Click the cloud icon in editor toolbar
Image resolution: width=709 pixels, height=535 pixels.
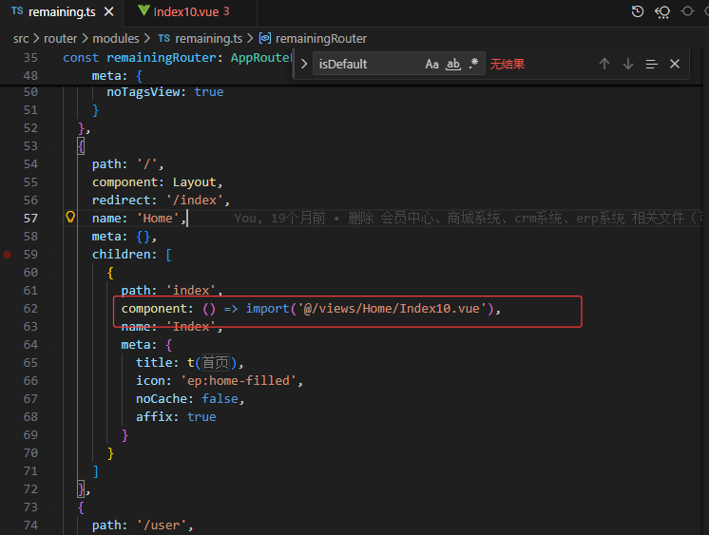pyautogui.click(x=662, y=11)
